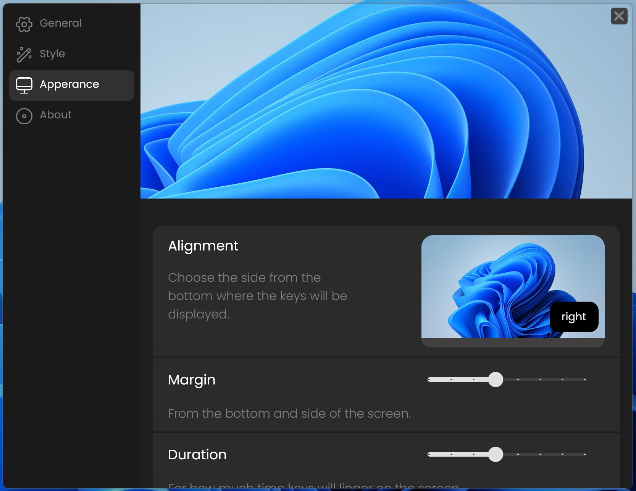Click the Margin heading
The width and height of the screenshot is (636, 491).
[192, 380]
